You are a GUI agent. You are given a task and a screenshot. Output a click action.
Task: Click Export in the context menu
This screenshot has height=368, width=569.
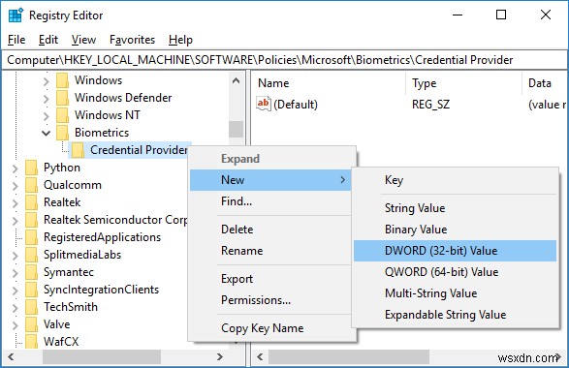coord(270,279)
